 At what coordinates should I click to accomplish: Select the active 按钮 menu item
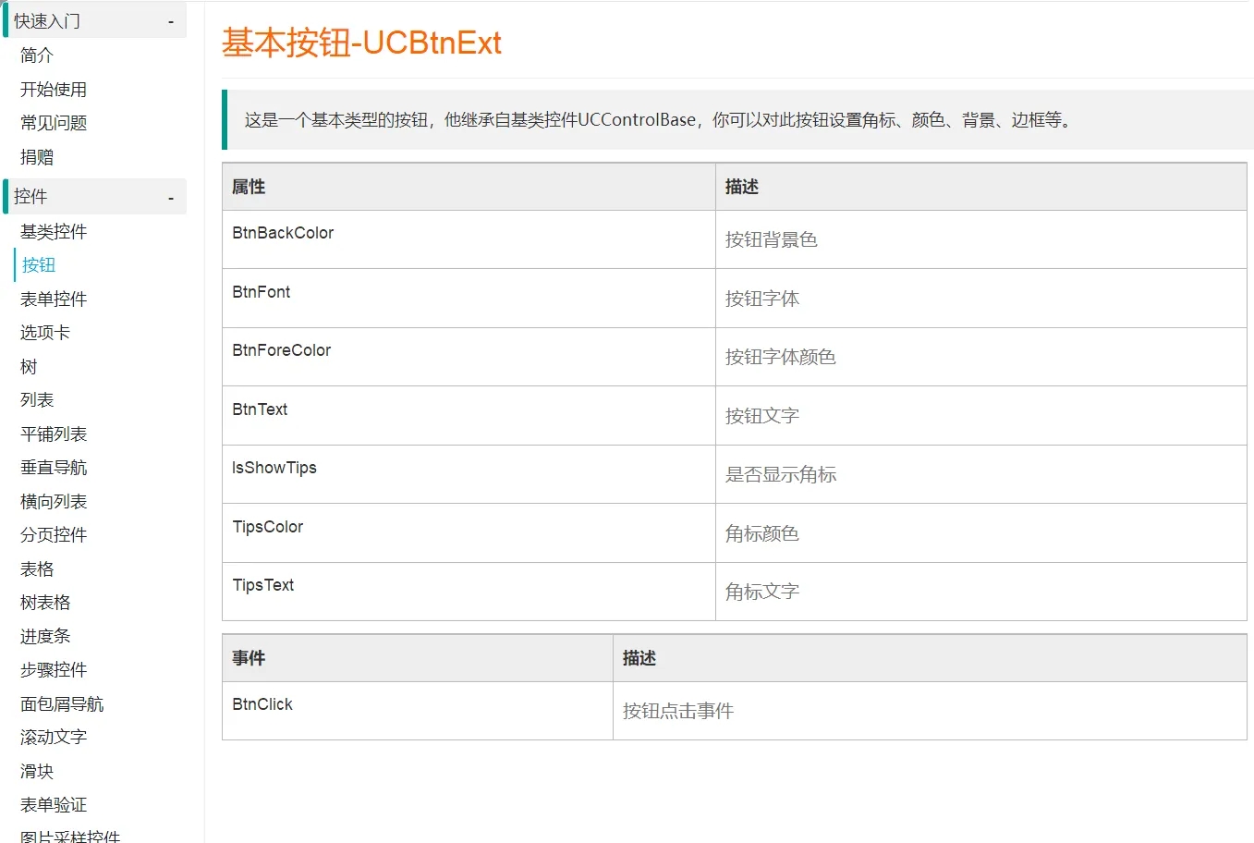point(39,265)
